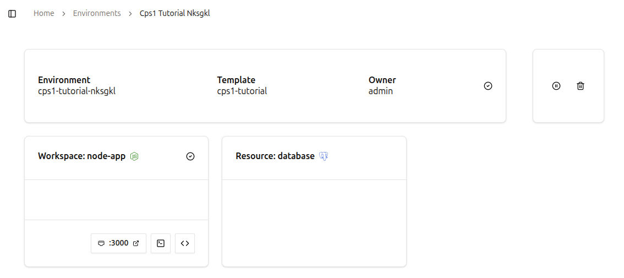The height and width of the screenshot is (278, 624).
Task: Click the environment status checkmark beside Owner
Action: tap(488, 86)
